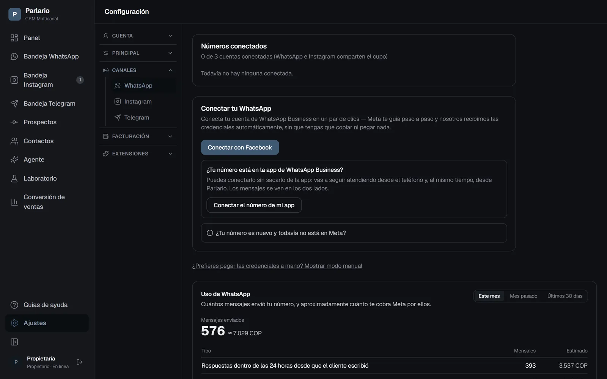607x379 pixels.
Task: Click the Guías de ayuda question icon
Action: [14, 305]
